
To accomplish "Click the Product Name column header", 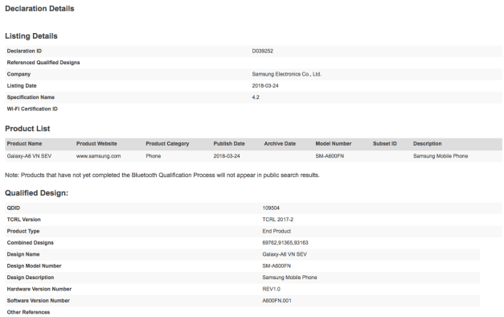I will pos(24,144).
